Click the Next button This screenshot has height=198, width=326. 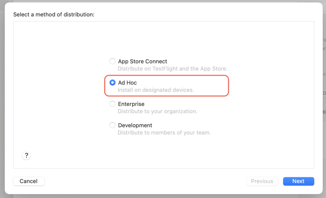(x=298, y=181)
